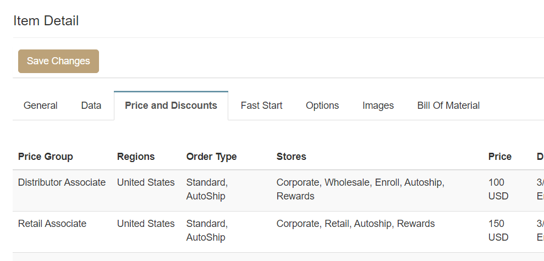Click the Corporate, Retail, Autoship, Rewards cell
Viewport: 544px width, 261px height.
pyautogui.click(x=355, y=224)
